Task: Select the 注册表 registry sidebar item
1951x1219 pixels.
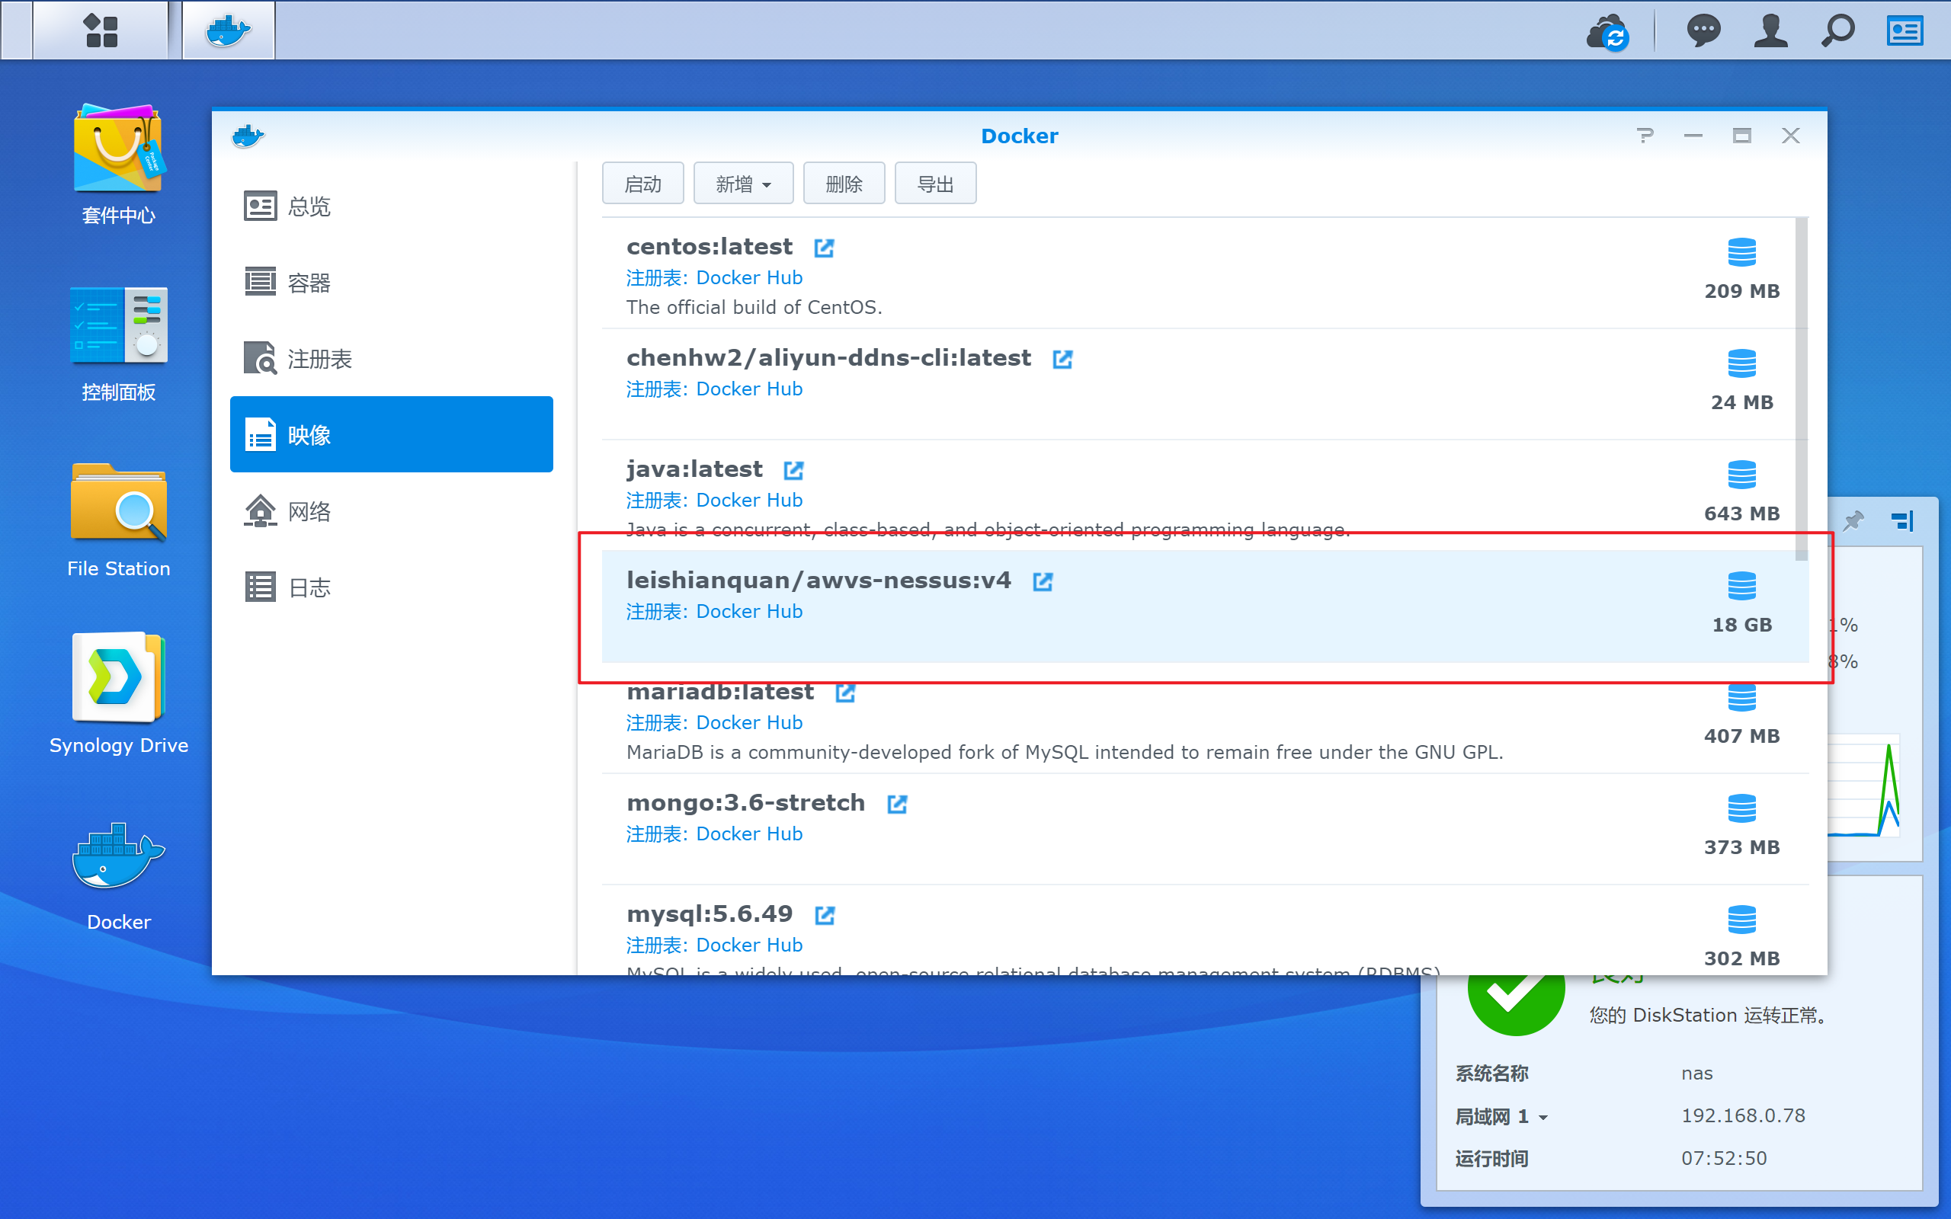Action: coord(392,359)
